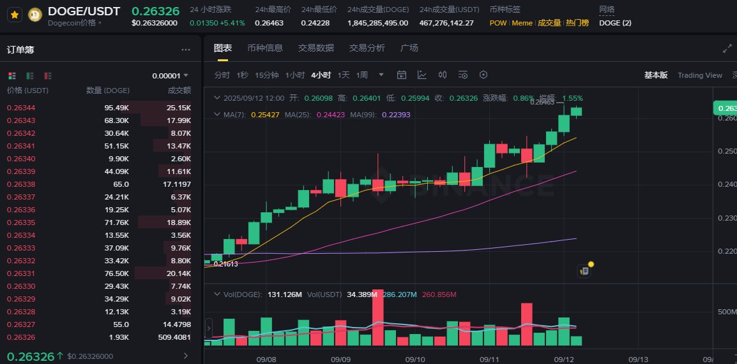
Task: Open the 广场 tab
Action: [409, 48]
